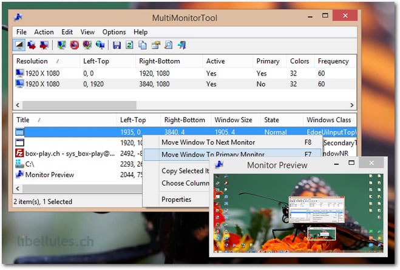Open the Options menu
Image resolution: width=400 pixels, height=270 pixels.
[x=114, y=32]
